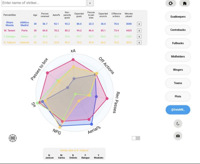
Task: Switch to dark mode moon icon
Action: (x=178, y=124)
